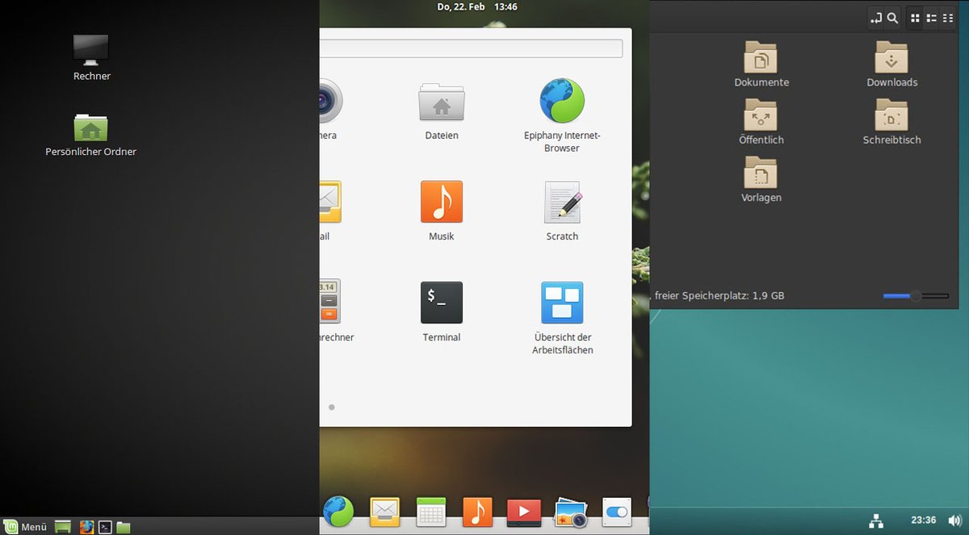Click the icon zoom slider
The height and width of the screenshot is (535, 969).
click(x=916, y=296)
